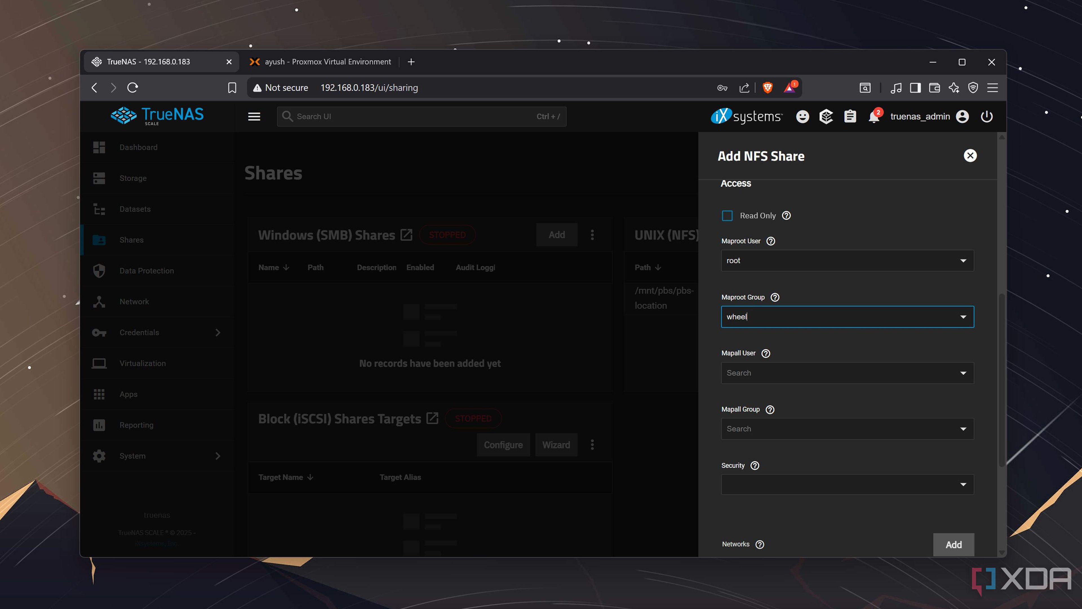This screenshot has width=1082, height=609.
Task: Expand the Maproot User dropdown
Action: click(963, 261)
